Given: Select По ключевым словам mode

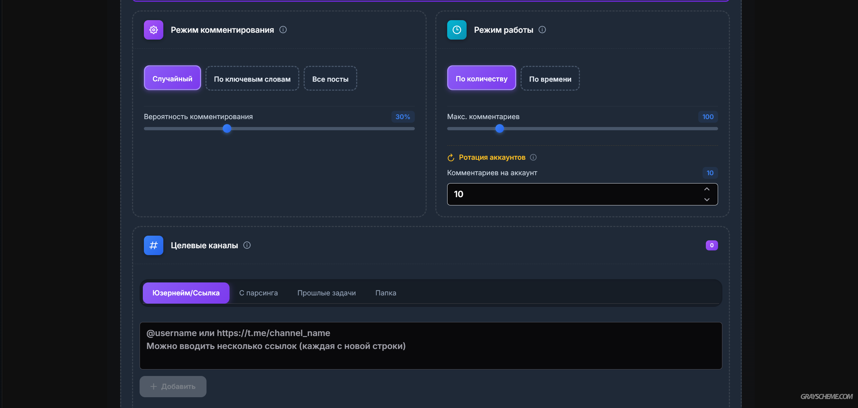Looking at the screenshot, I should 252,79.
